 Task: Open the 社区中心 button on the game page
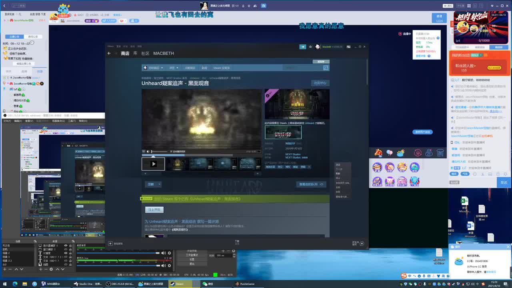(x=320, y=83)
